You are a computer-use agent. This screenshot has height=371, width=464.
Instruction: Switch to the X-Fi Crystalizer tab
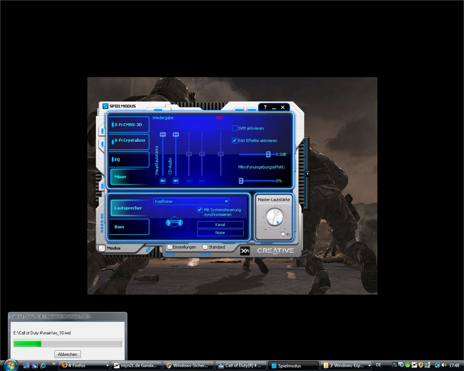[x=129, y=142]
